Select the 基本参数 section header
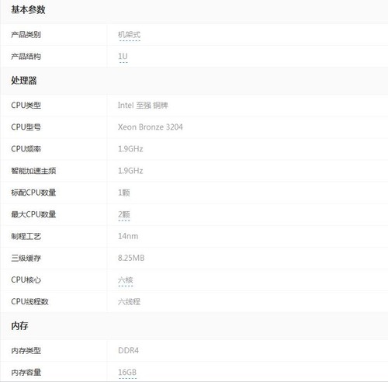Screen dimensions: 388x382 pyautogui.click(x=28, y=10)
